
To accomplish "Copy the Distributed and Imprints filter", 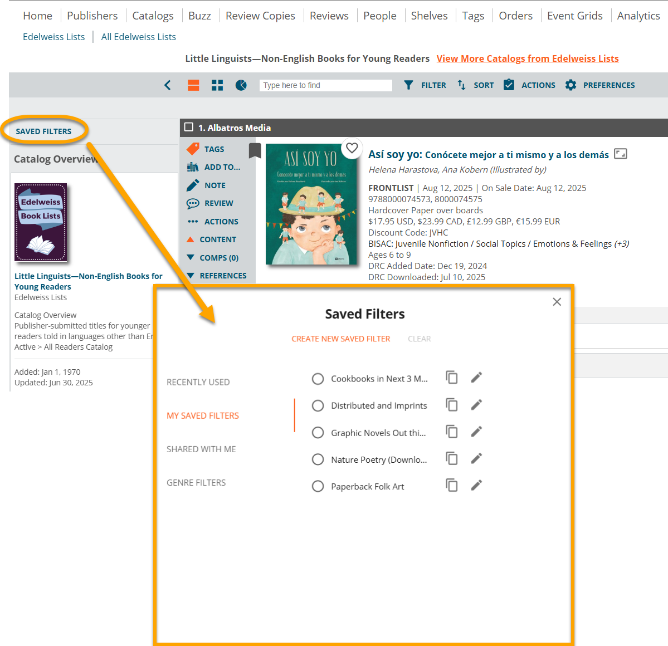I will tap(452, 404).
